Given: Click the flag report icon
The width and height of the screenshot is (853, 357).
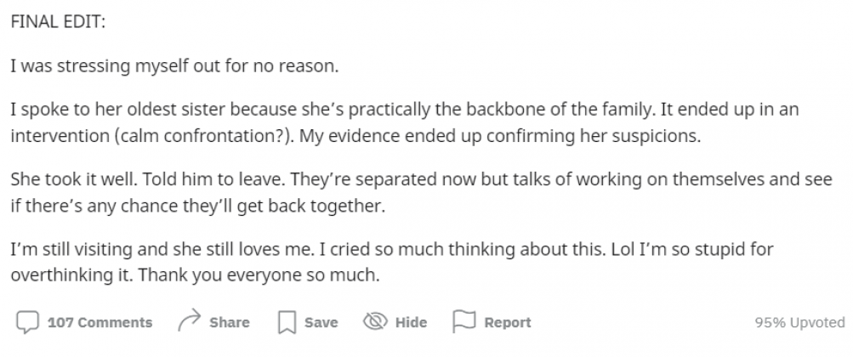Looking at the screenshot, I should pyautogui.click(x=464, y=321).
